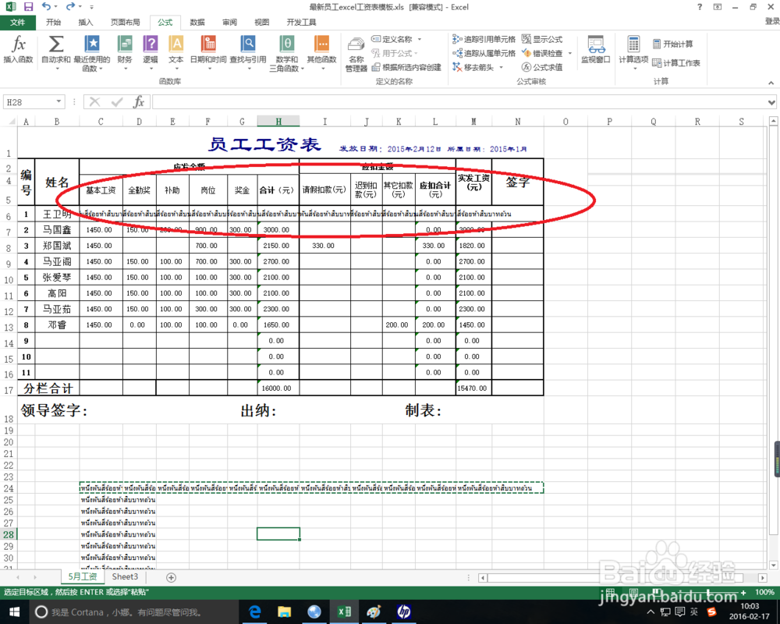The width and height of the screenshot is (780, 624).
Task: Open the Remove Arrows dropdown arrow
Action: (x=502, y=67)
